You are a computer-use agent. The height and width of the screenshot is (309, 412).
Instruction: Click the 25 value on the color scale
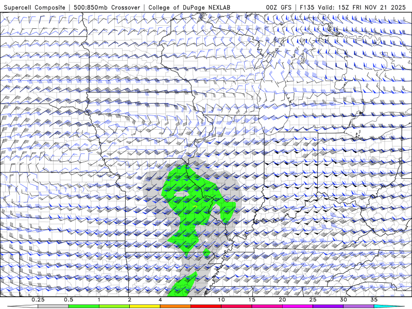click(x=313, y=300)
